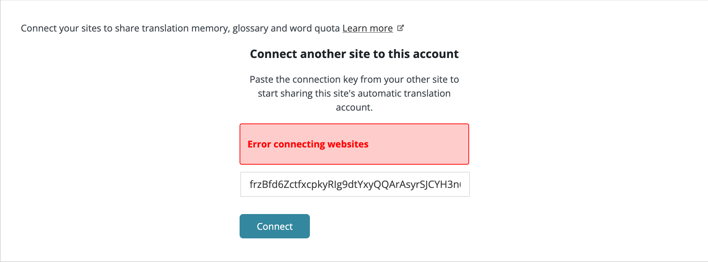Click the 'automatic translation account' paragraph line
708x262 pixels.
[354, 100]
